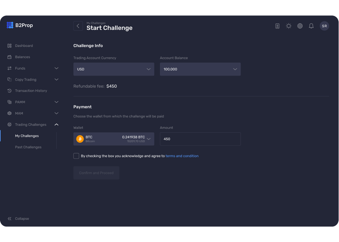Click the back arrow button
This screenshot has width=339, height=242.
[x=78, y=26]
